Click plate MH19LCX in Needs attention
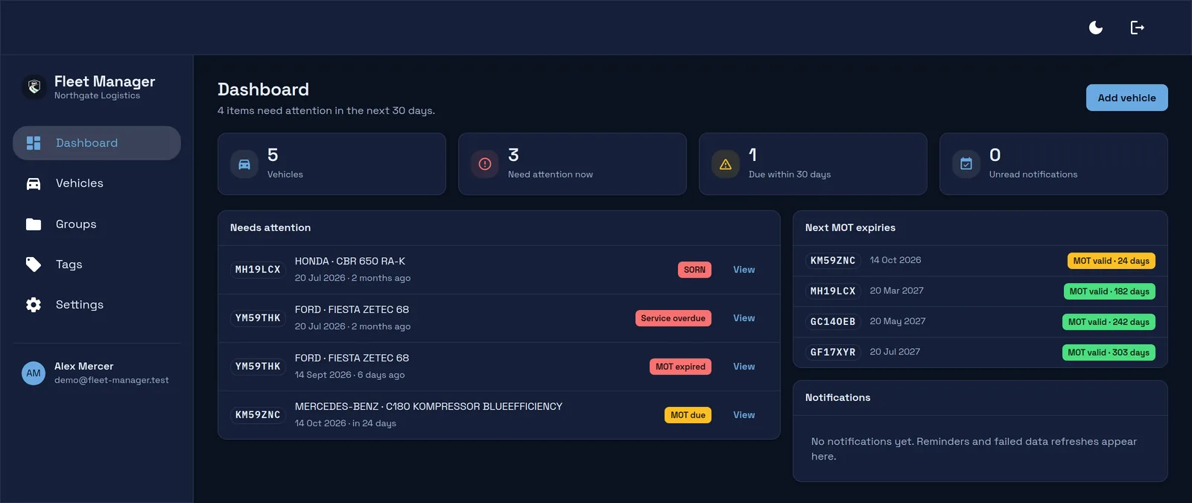Viewport: 1192px width, 503px height. [258, 270]
